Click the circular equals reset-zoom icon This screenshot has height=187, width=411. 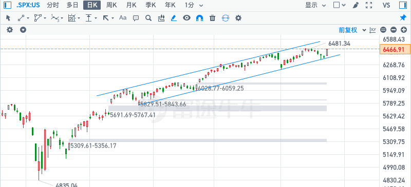point(383,30)
